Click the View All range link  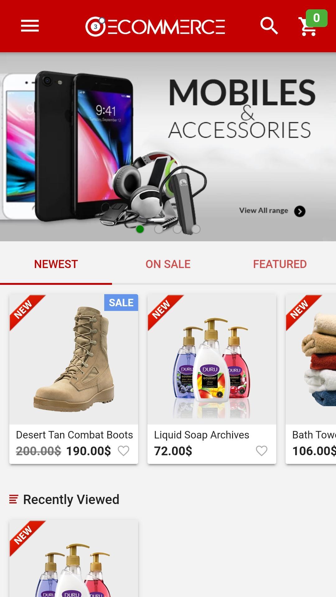point(264,211)
